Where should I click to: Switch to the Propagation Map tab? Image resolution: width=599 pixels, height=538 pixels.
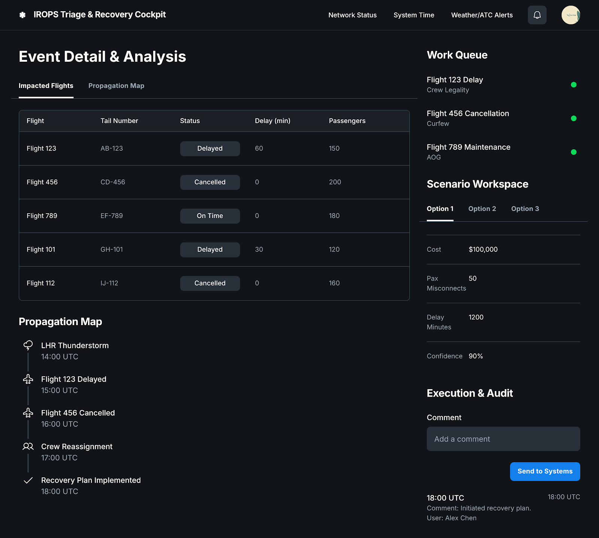pos(116,86)
